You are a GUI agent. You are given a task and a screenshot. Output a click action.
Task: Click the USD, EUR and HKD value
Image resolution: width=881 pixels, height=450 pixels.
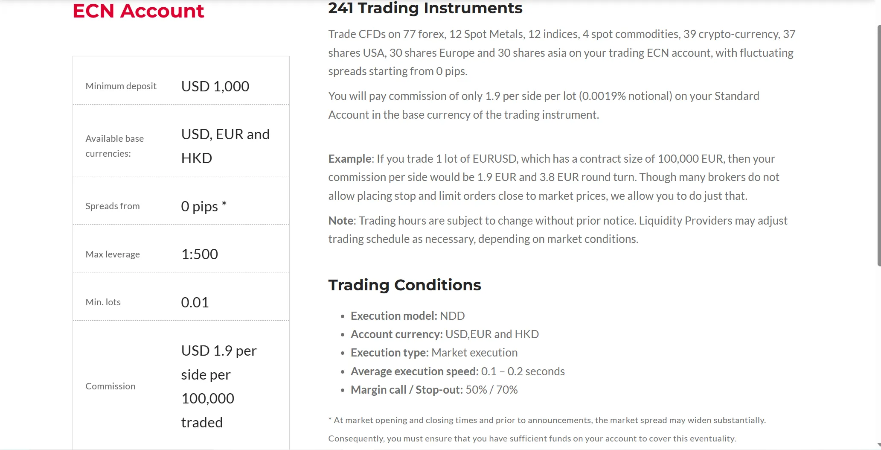pos(225,146)
